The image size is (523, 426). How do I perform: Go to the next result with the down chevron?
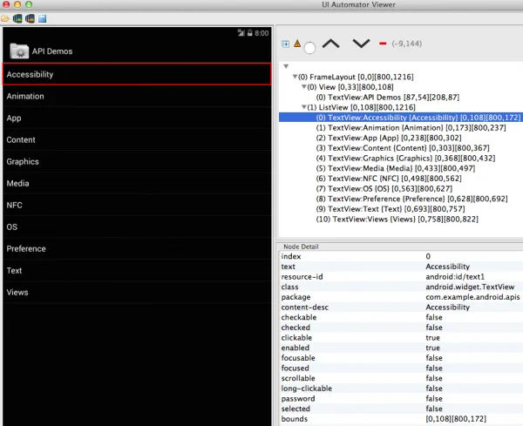361,44
